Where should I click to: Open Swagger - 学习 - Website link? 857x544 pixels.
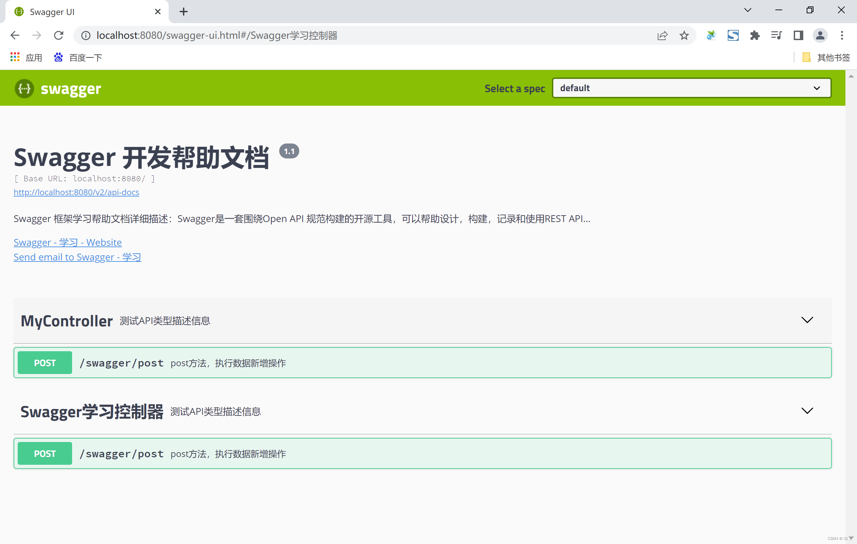click(68, 242)
